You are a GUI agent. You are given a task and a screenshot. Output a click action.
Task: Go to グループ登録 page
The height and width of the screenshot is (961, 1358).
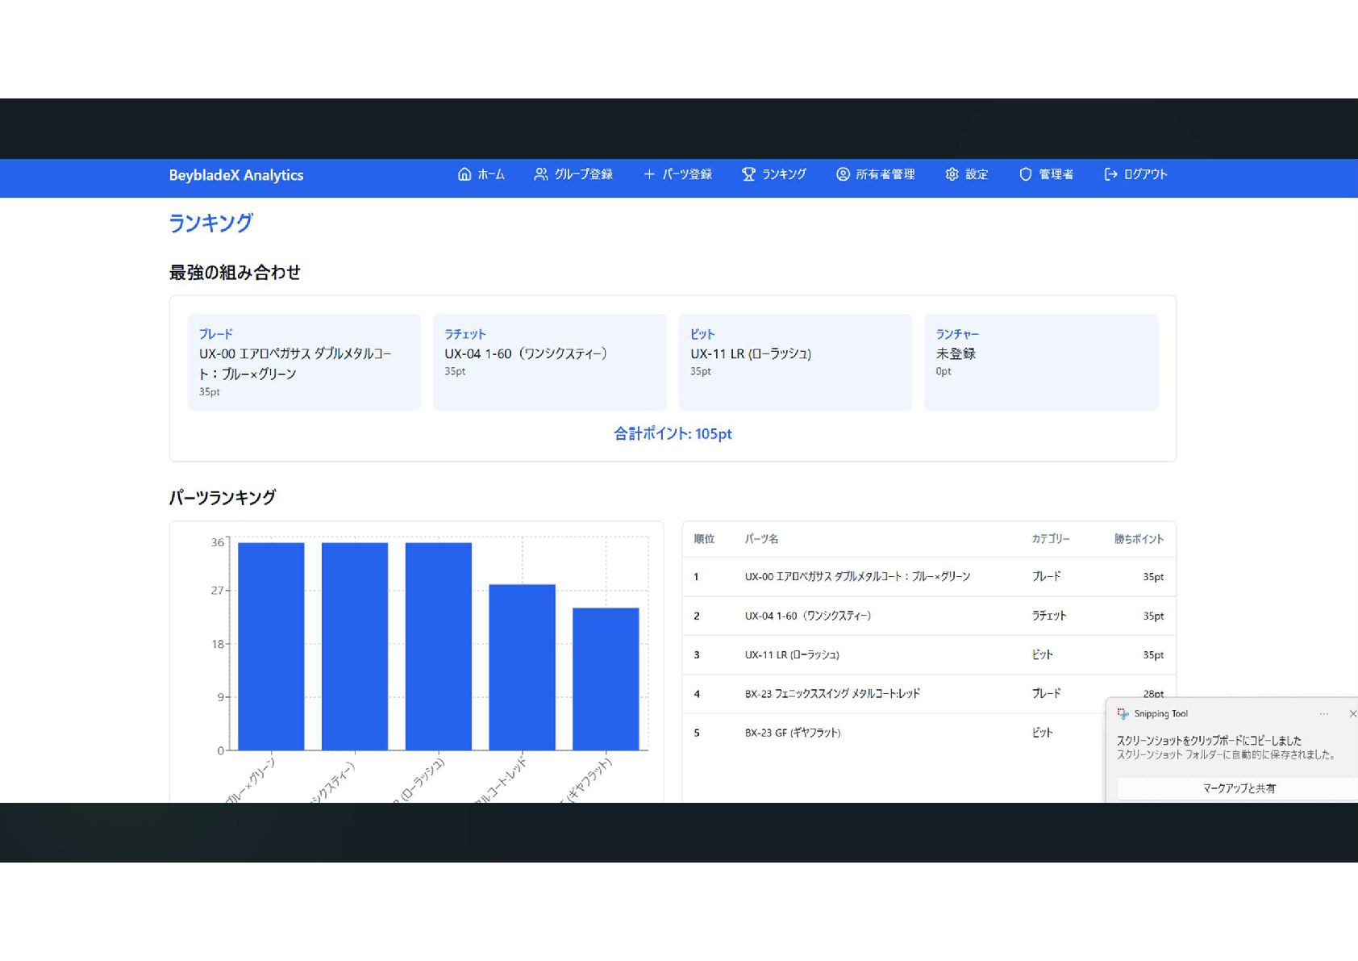(x=573, y=174)
